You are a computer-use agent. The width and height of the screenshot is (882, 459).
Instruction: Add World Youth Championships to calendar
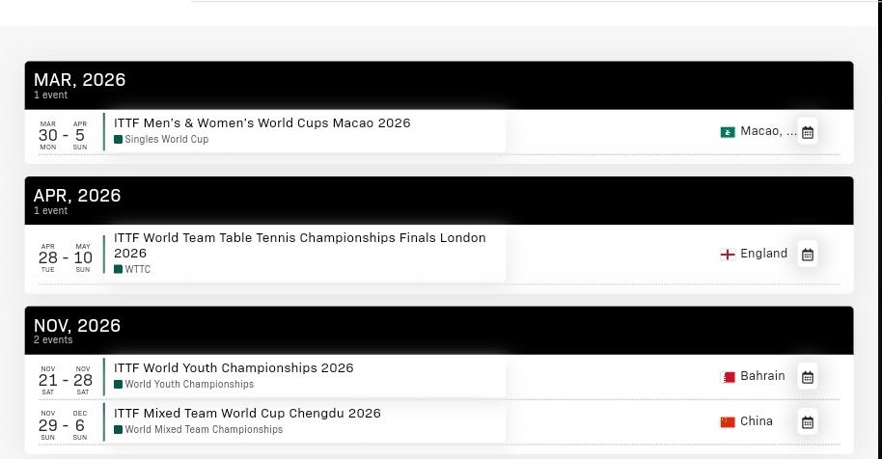tap(808, 377)
